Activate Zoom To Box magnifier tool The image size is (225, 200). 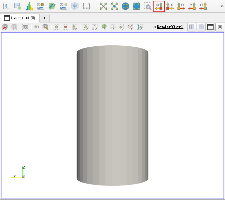tap(148, 6)
